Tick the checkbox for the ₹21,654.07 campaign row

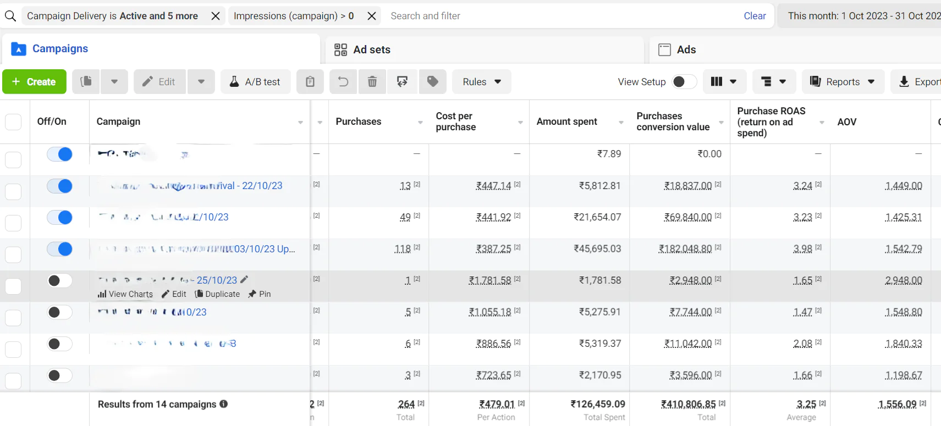(13, 223)
